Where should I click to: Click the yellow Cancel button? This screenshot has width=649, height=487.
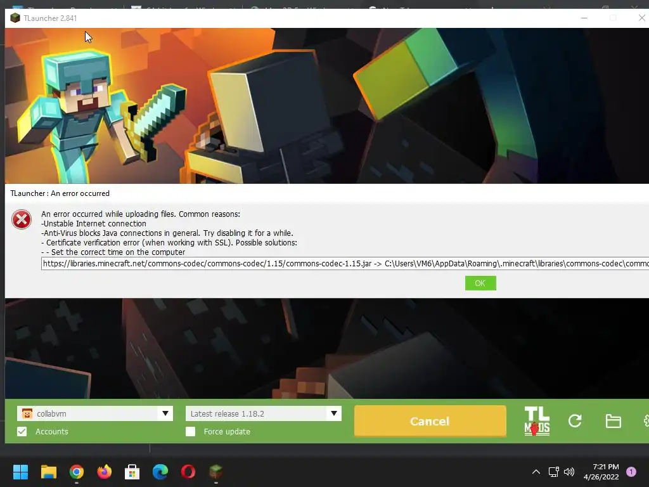430,421
